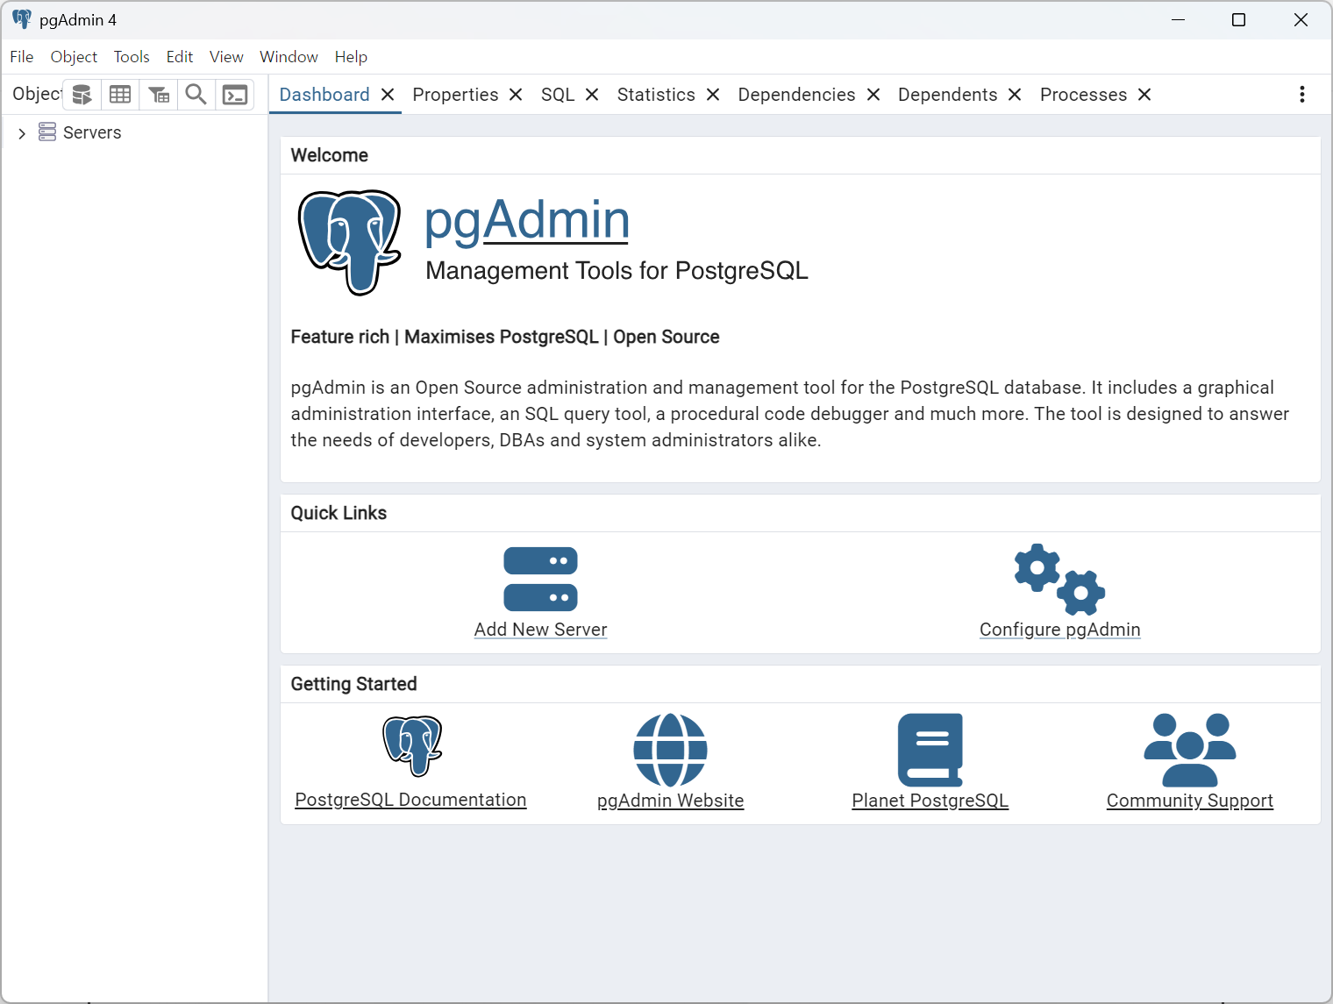Close the Processes tab

pyautogui.click(x=1144, y=95)
